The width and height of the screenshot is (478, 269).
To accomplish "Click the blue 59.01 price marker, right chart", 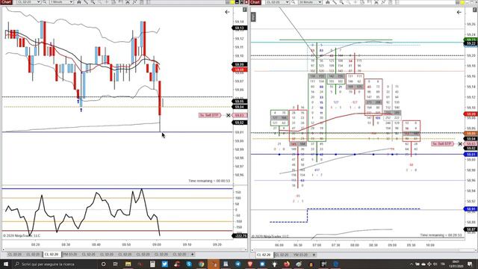I will (x=471, y=155).
